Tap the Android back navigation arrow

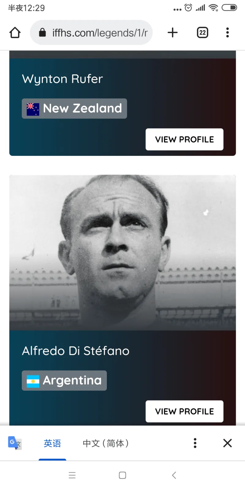(x=174, y=475)
